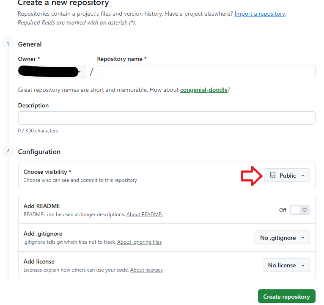Follow the Import a repository link
The width and height of the screenshot is (324, 305).
coord(260,14)
